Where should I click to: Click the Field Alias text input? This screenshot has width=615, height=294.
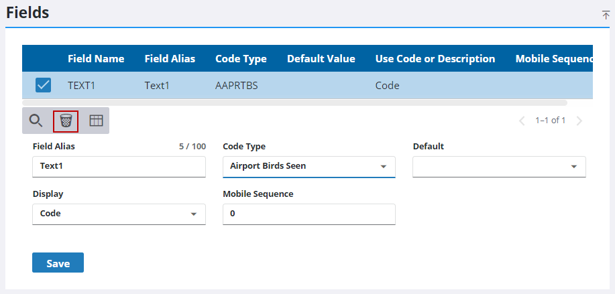(x=119, y=166)
